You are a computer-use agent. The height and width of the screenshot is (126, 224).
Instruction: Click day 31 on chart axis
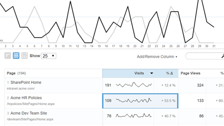click(x=214, y=46)
